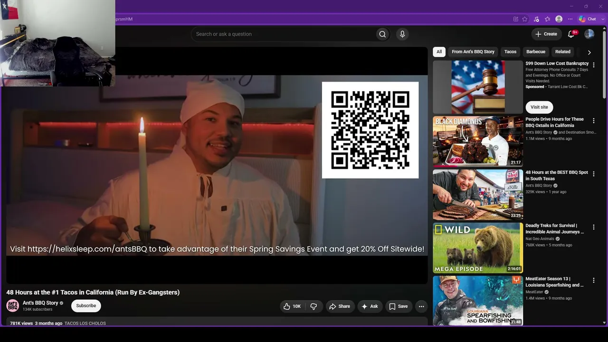This screenshot has height=342, width=608.
Task: Focus the Search or ask a question field
Action: 284,34
